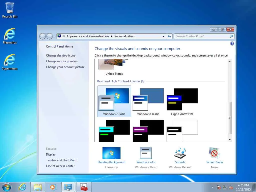Image resolution: width=256 pixels, height=192 pixels.
Task: Click the Desktop Background text link
Action: (x=111, y=162)
